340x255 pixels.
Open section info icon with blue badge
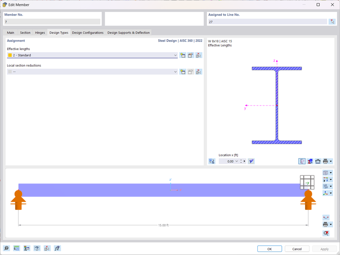310,161
